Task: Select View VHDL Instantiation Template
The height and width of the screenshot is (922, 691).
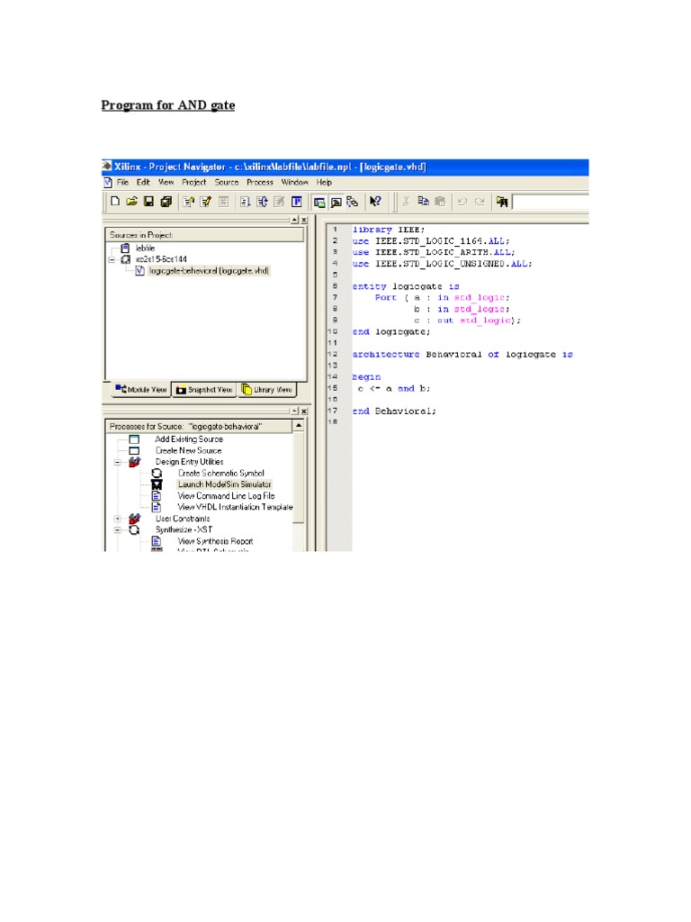Action: click(x=235, y=507)
